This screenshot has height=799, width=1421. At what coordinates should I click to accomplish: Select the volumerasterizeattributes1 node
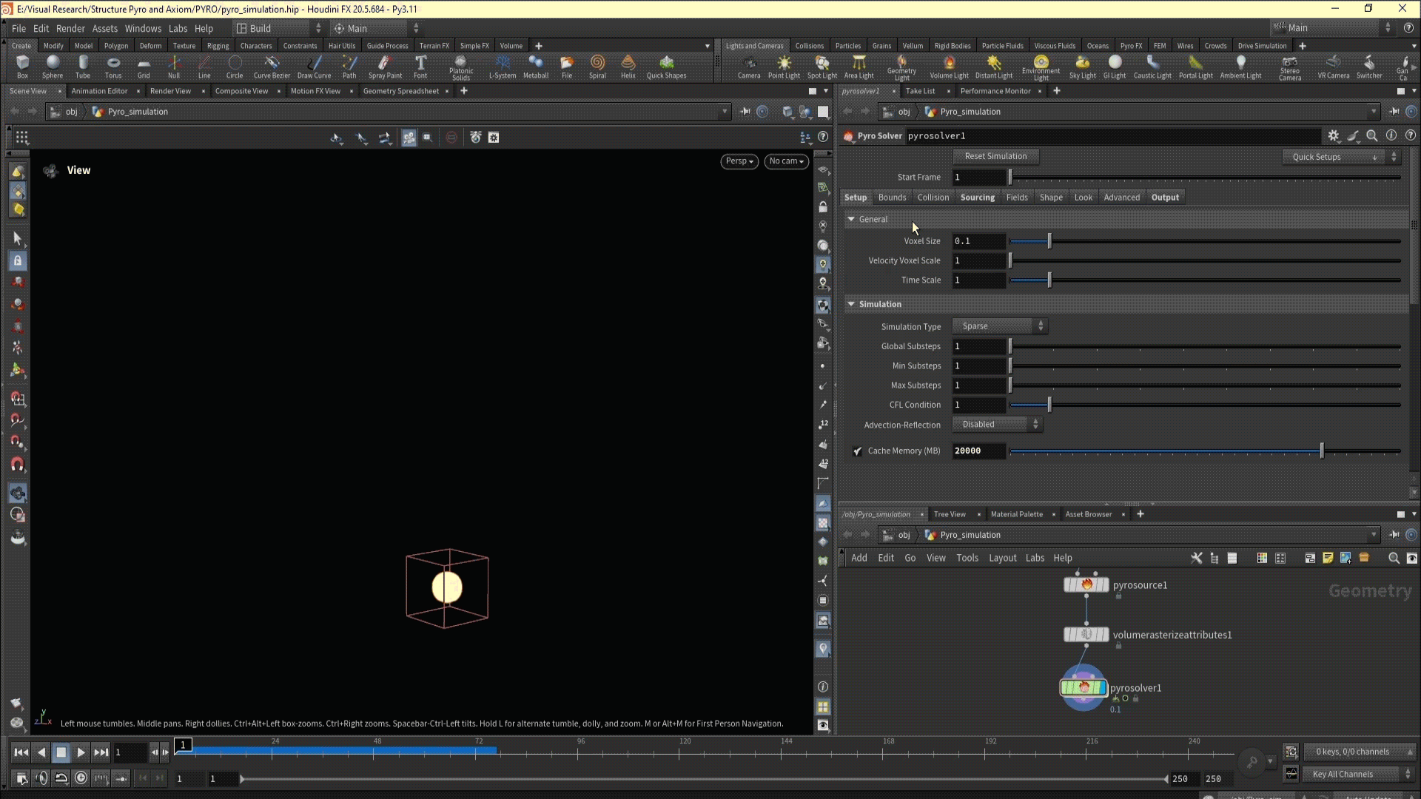click(1086, 635)
